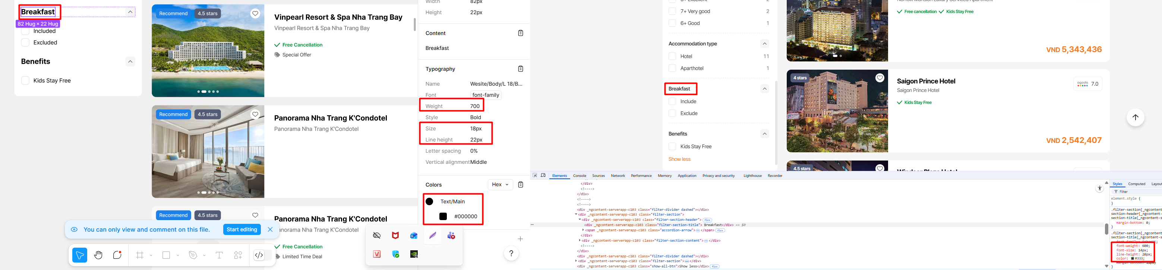This screenshot has height=270, width=1162.
Task: Collapse the Accommodation type filter section
Action: pos(765,44)
